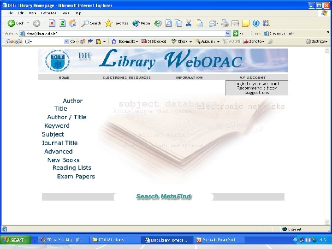This screenshot has height=249, width=332.
Task: Open the File menu
Action: click(x=10, y=13)
